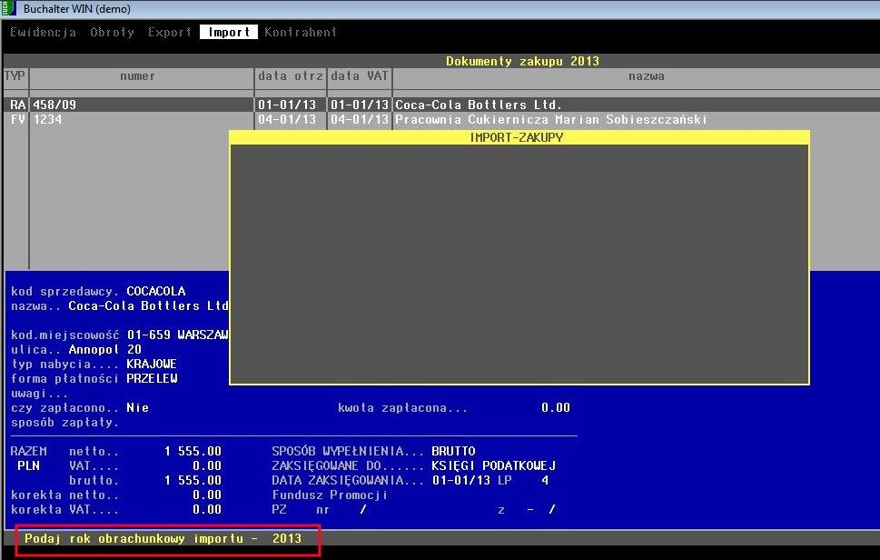Select the FV document type cell
880x560 pixels.
click(x=18, y=119)
